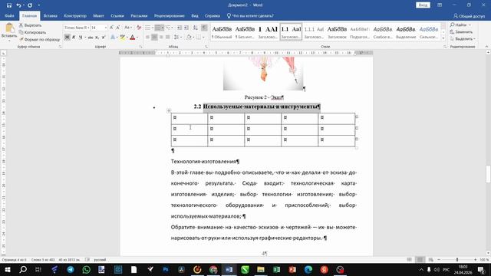This screenshot has height=276, width=491.
Task: Redo the last action
Action: (x=30, y=5)
